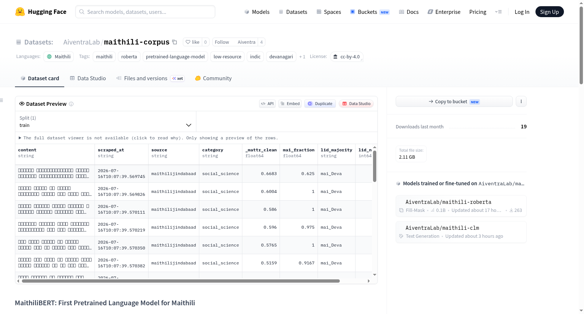Viewport: 584px width, 314px height.
Task: Open the AiventraLab/maithili-clm model card
Action: tap(461, 232)
